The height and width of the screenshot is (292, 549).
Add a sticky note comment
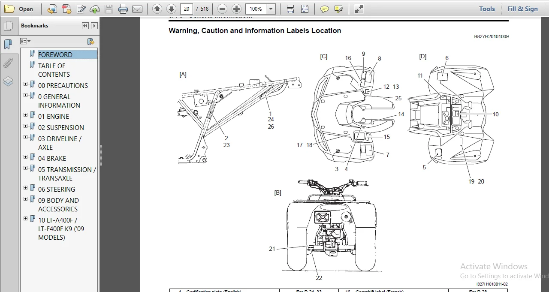point(325,9)
